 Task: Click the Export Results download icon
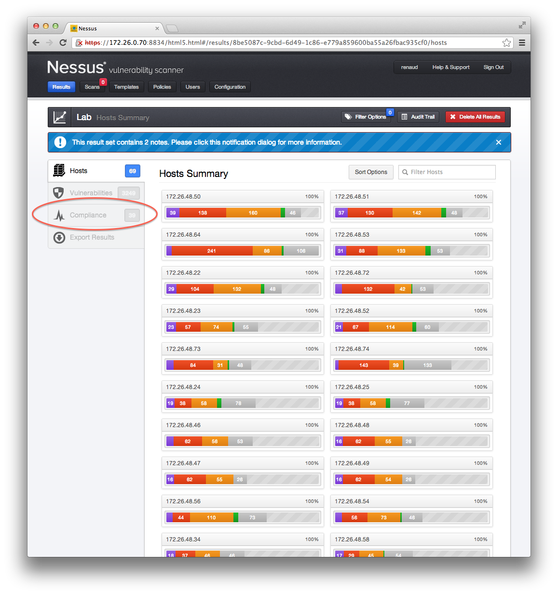click(x=59, y=237)
